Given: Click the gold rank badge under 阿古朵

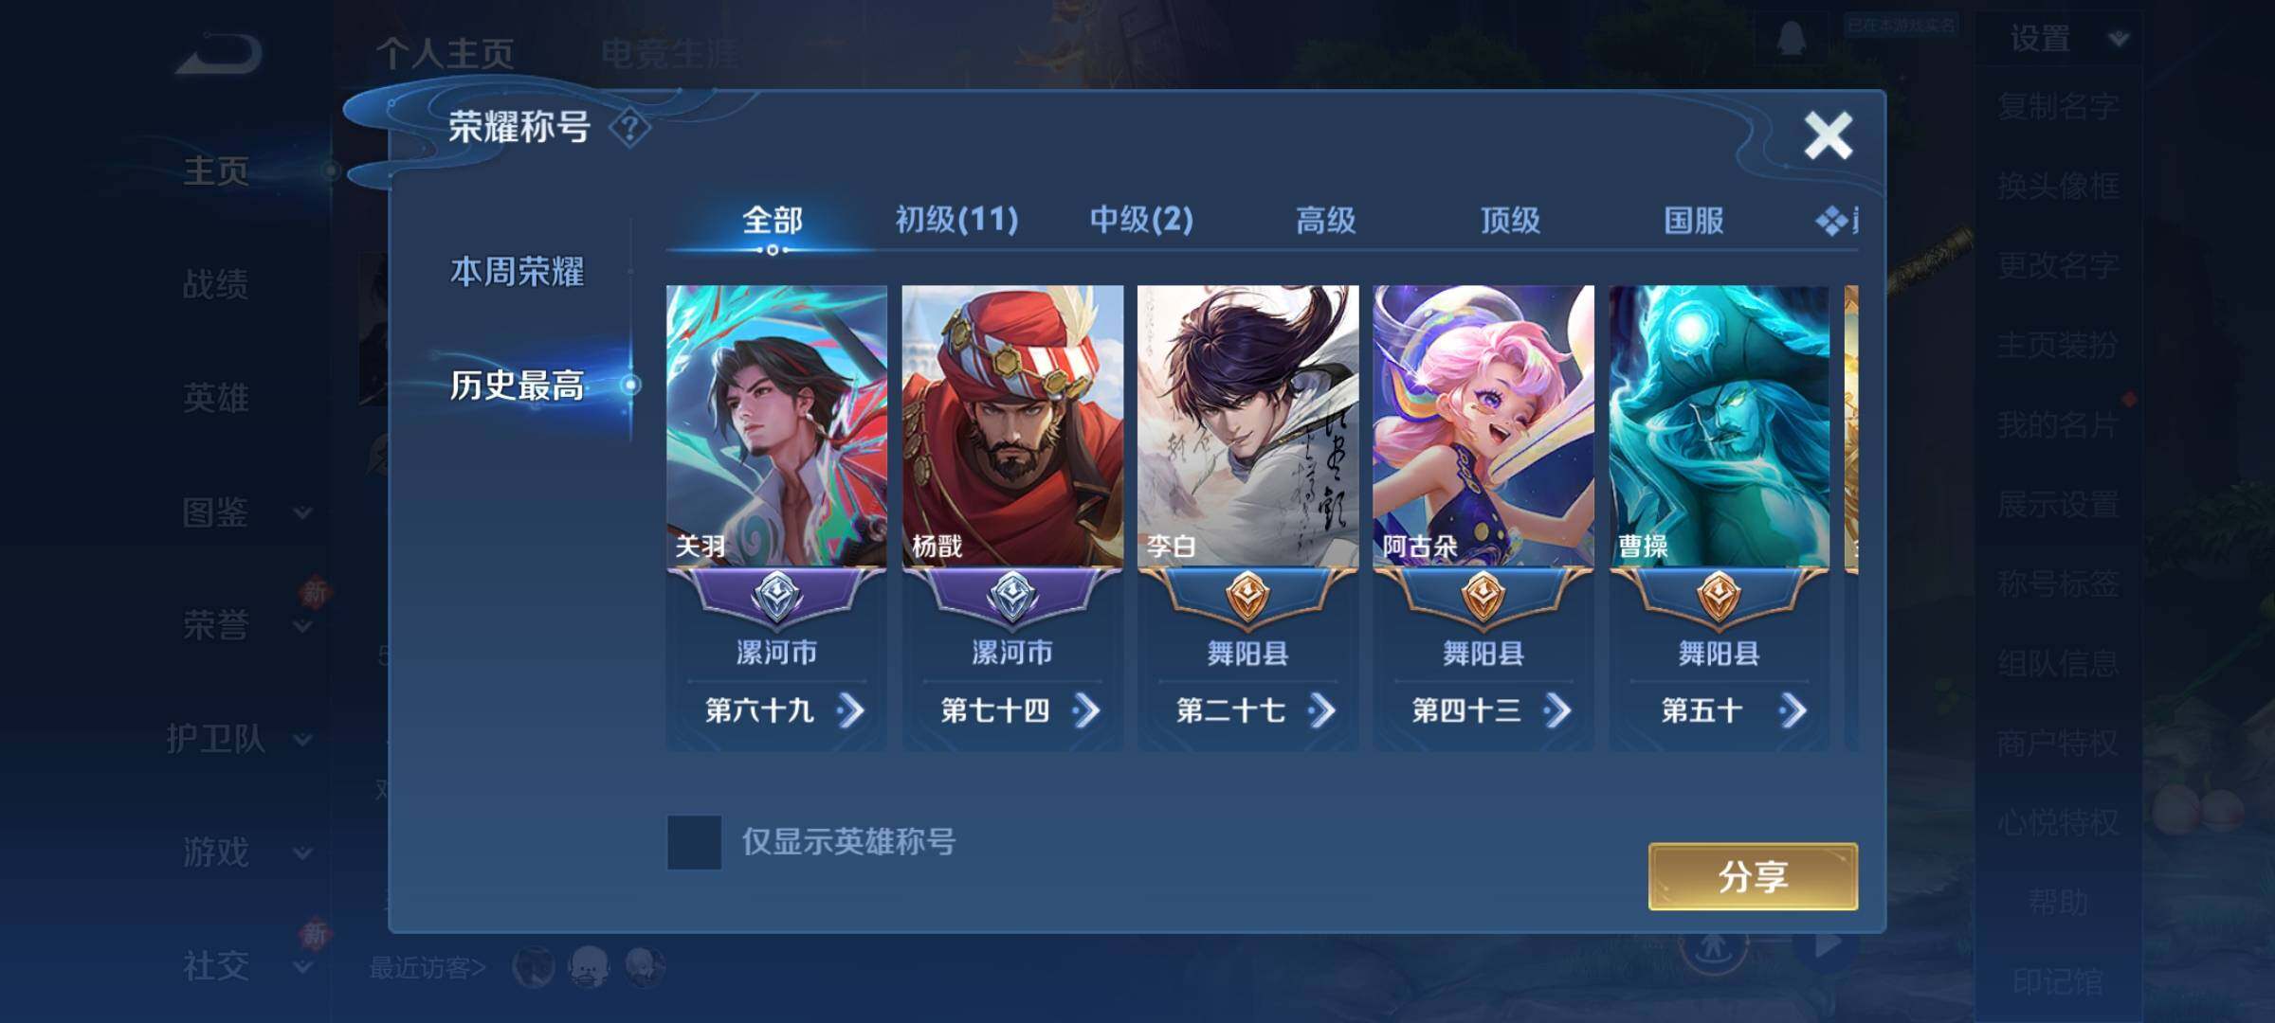Looking at the screenshot, I should (1483, 597).
